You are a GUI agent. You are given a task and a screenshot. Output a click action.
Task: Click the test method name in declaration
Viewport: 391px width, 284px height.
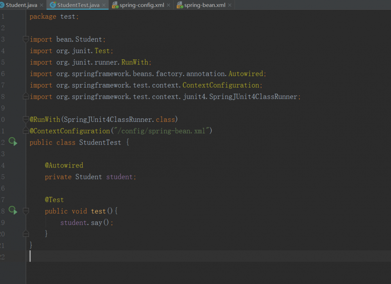[x=98, y=211]
